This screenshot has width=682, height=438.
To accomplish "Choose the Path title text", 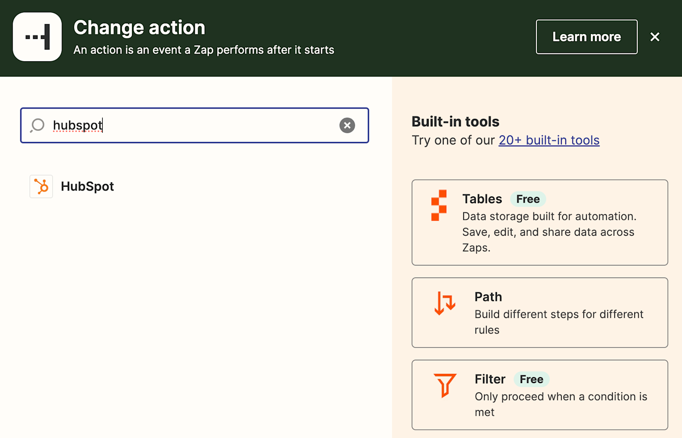I will (488, 297).
